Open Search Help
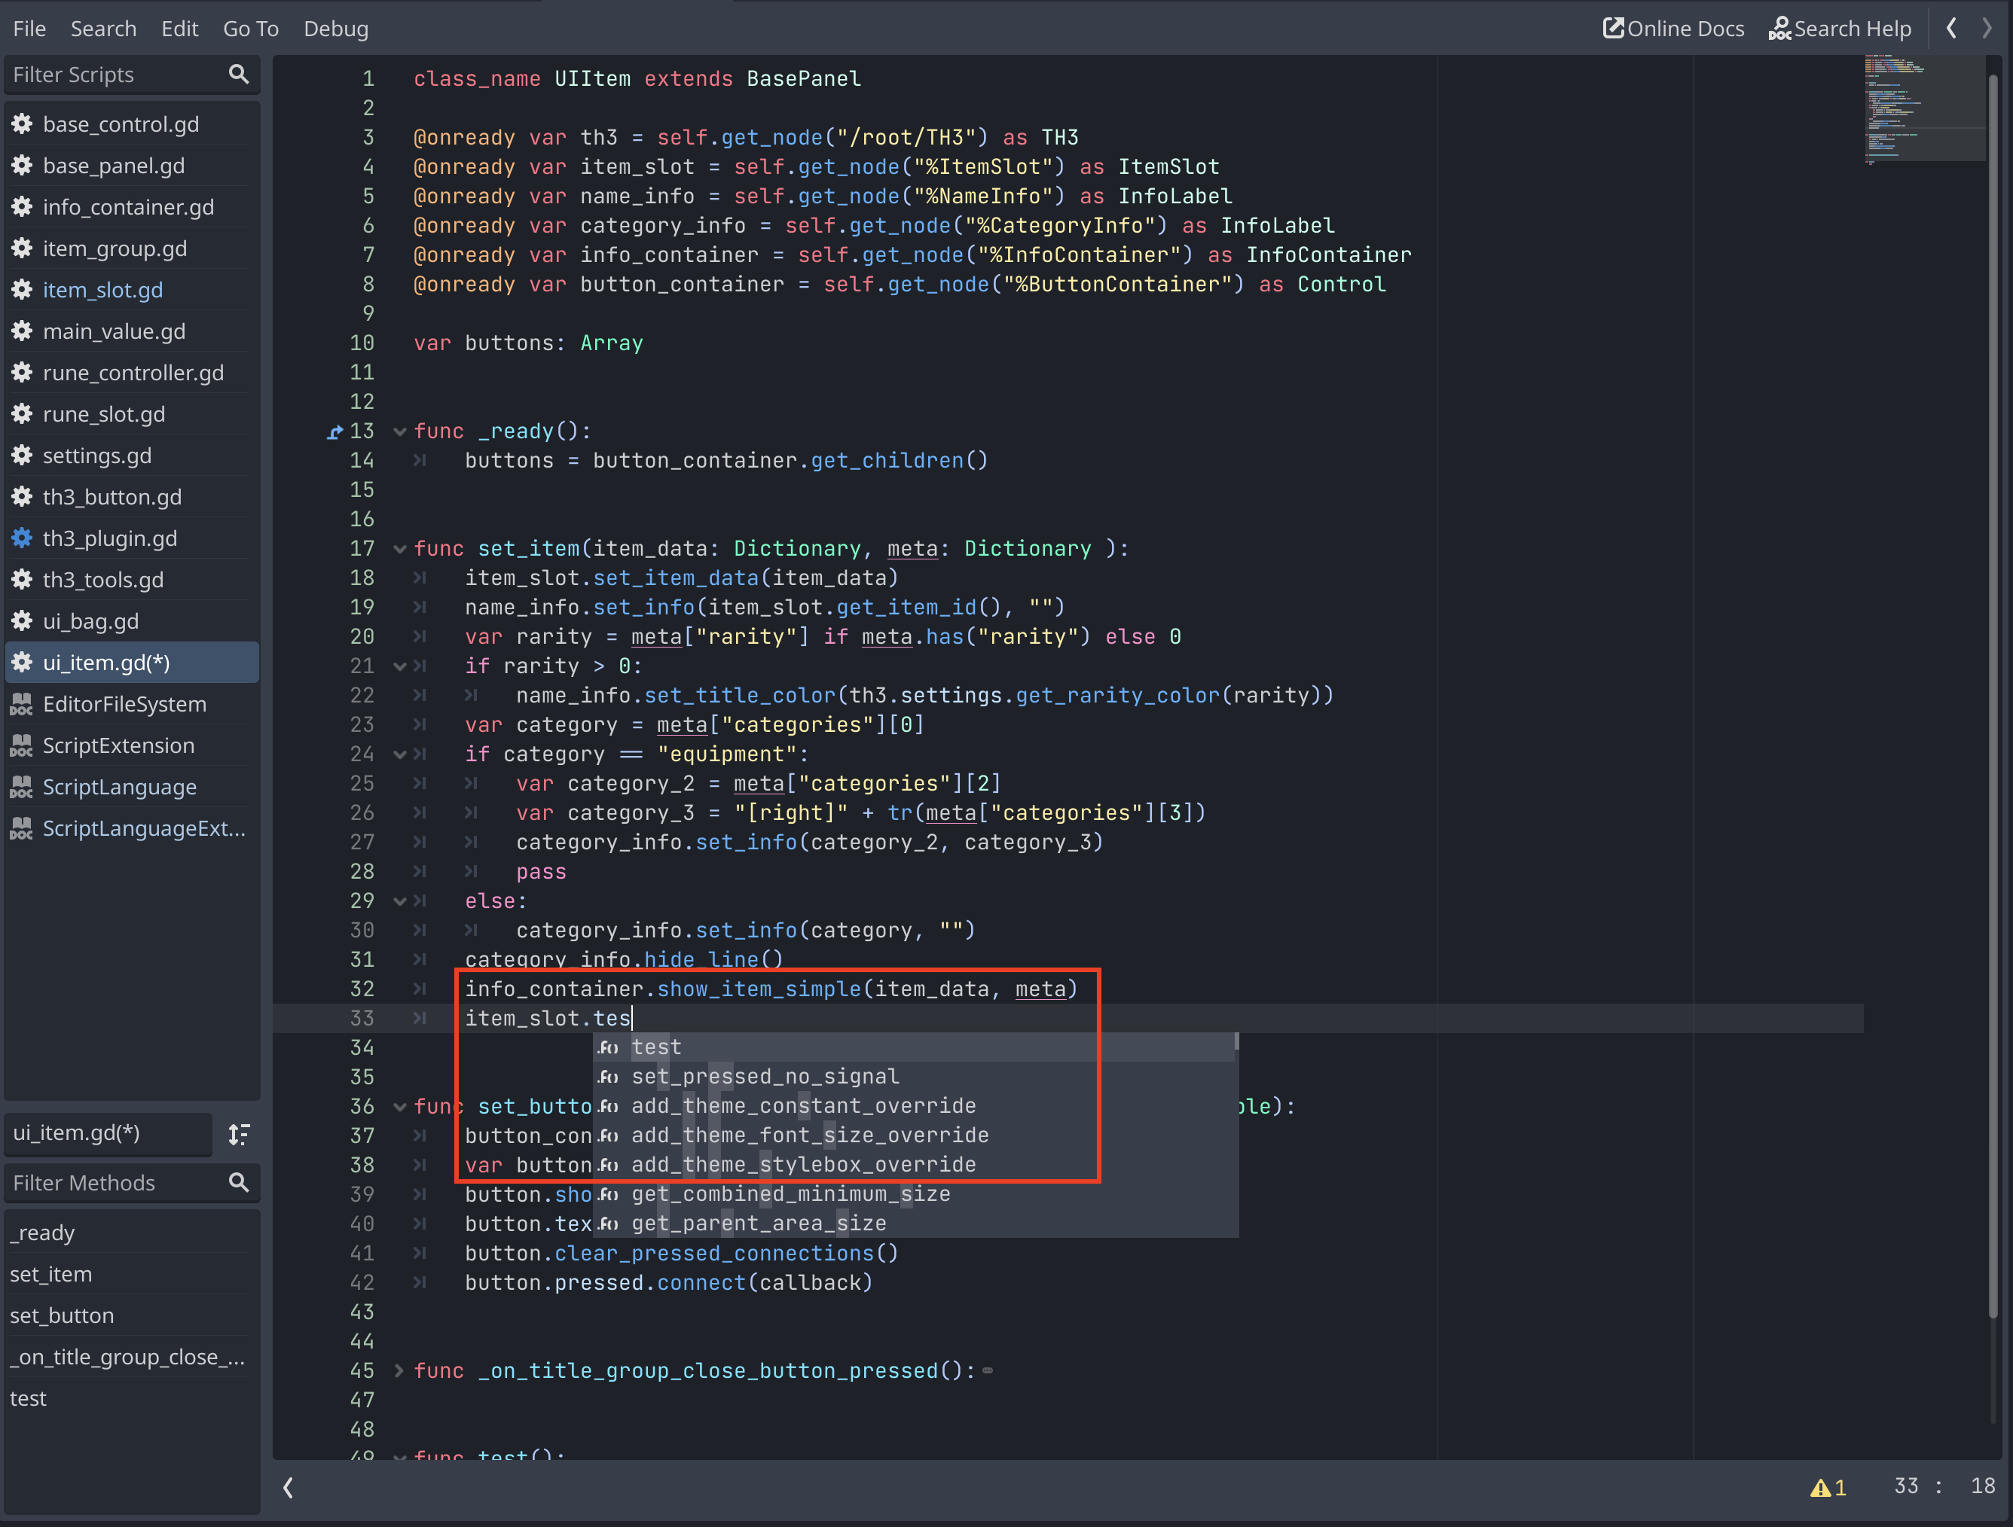 [1839, 28]
